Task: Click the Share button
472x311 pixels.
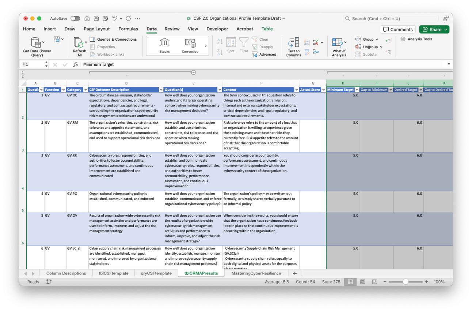Action: tap(434, 29)
